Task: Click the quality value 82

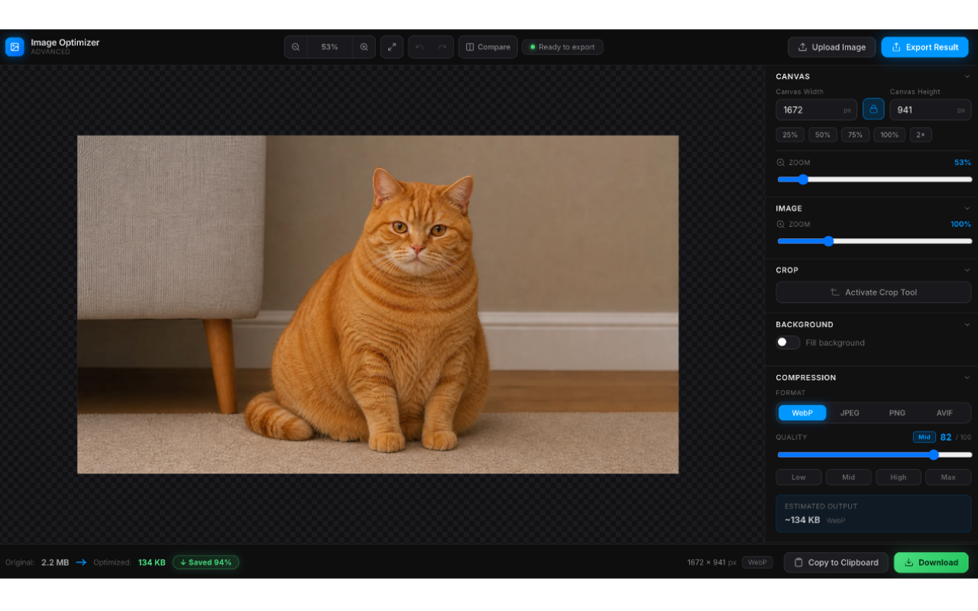Action: 946,437
